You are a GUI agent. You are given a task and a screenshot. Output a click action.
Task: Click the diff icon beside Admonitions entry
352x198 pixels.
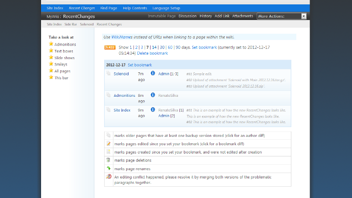tap(109, 95)
